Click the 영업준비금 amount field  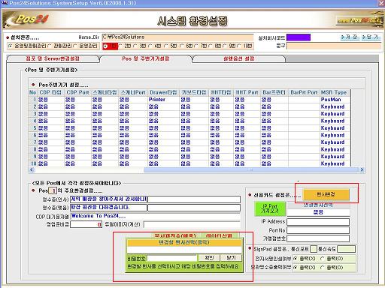click(86, 224)
